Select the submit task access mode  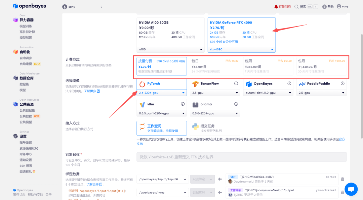[x=215, y=128]
